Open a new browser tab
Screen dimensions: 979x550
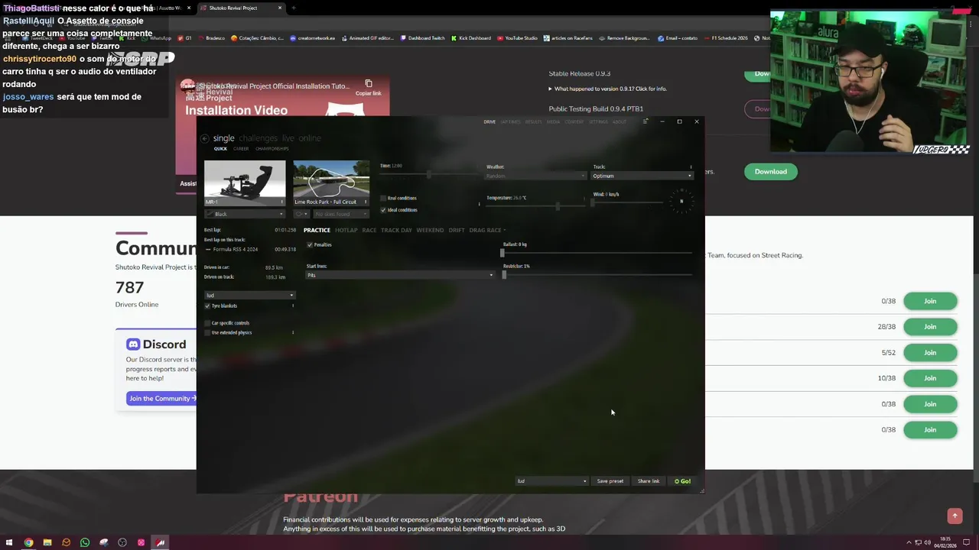(x=294, y=8)
